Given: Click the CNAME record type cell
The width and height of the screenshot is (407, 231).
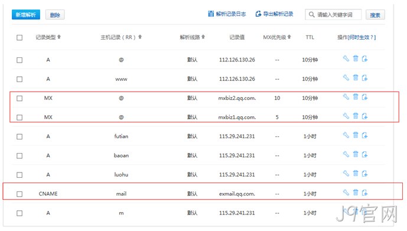Looking at the screenshot, I should pyautogui.click(x=48, y=194).
